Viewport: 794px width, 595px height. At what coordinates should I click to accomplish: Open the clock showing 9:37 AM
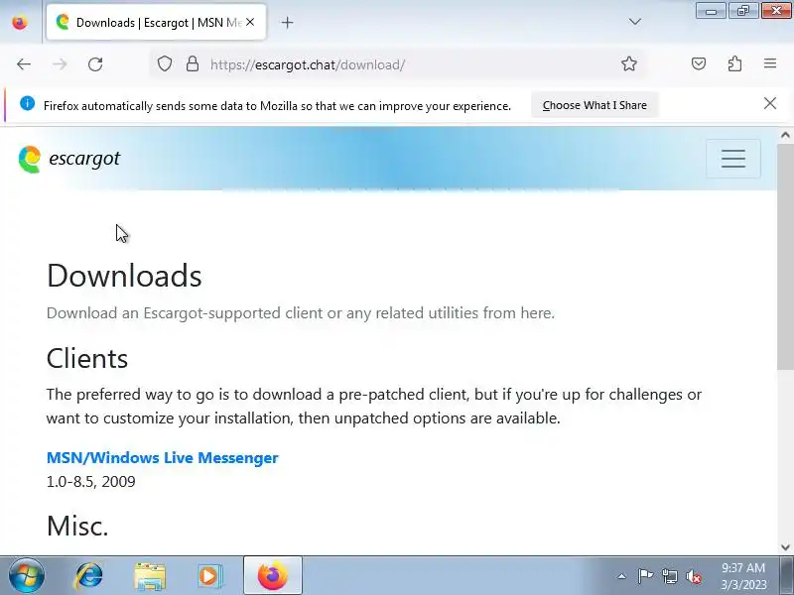(742, 576)
